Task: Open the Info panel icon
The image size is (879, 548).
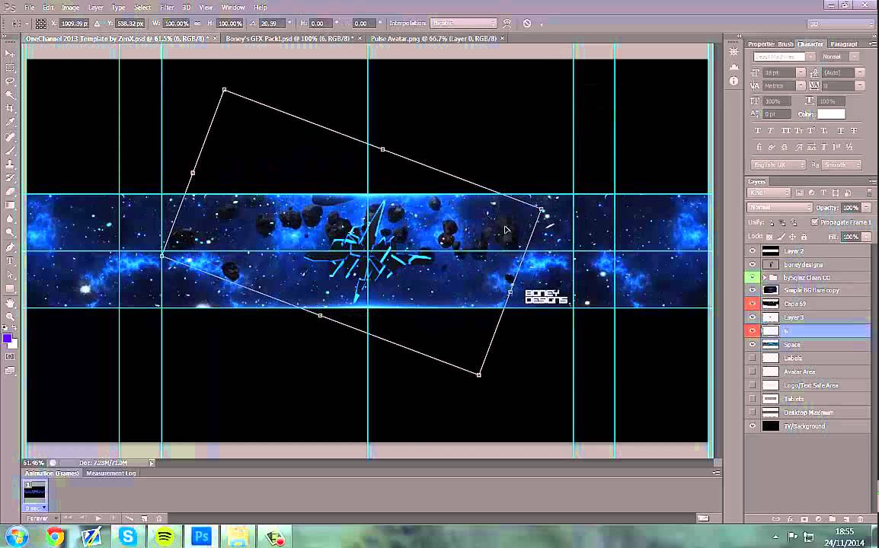Action: (734, 81)
